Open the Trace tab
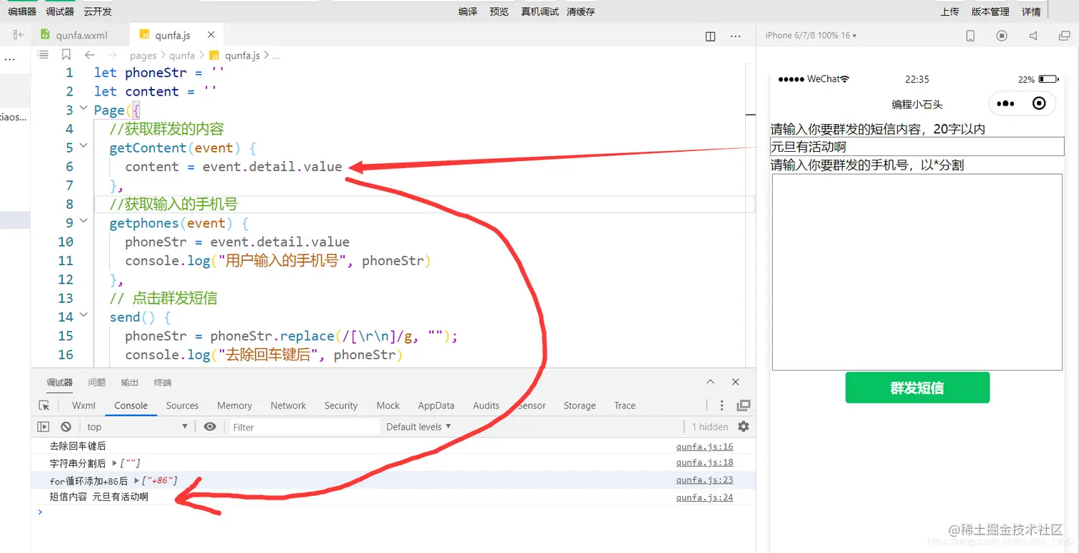Viewport: 1079px width, 553px height. (624, 405)
